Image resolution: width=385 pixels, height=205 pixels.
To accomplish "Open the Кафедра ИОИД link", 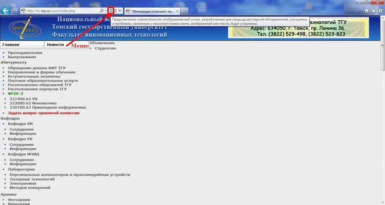I will [23, 154].
